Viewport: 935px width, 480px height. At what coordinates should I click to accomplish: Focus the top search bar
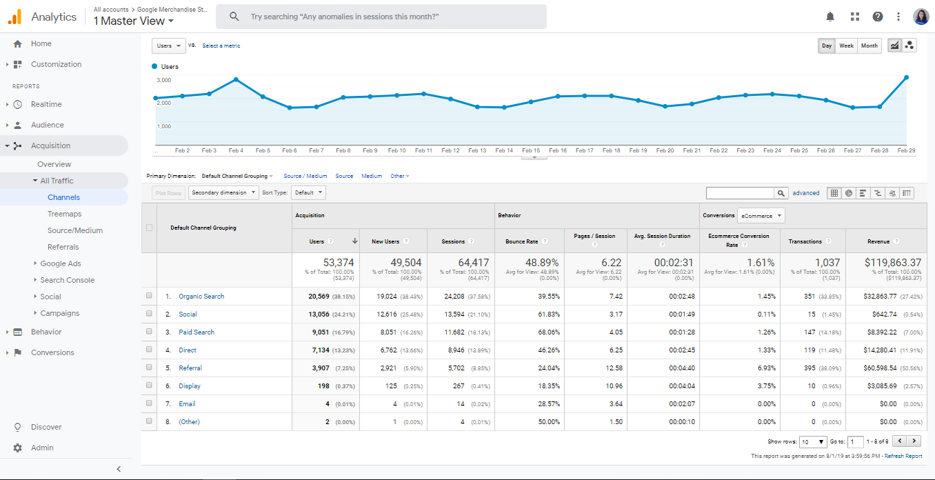(381, 17)
